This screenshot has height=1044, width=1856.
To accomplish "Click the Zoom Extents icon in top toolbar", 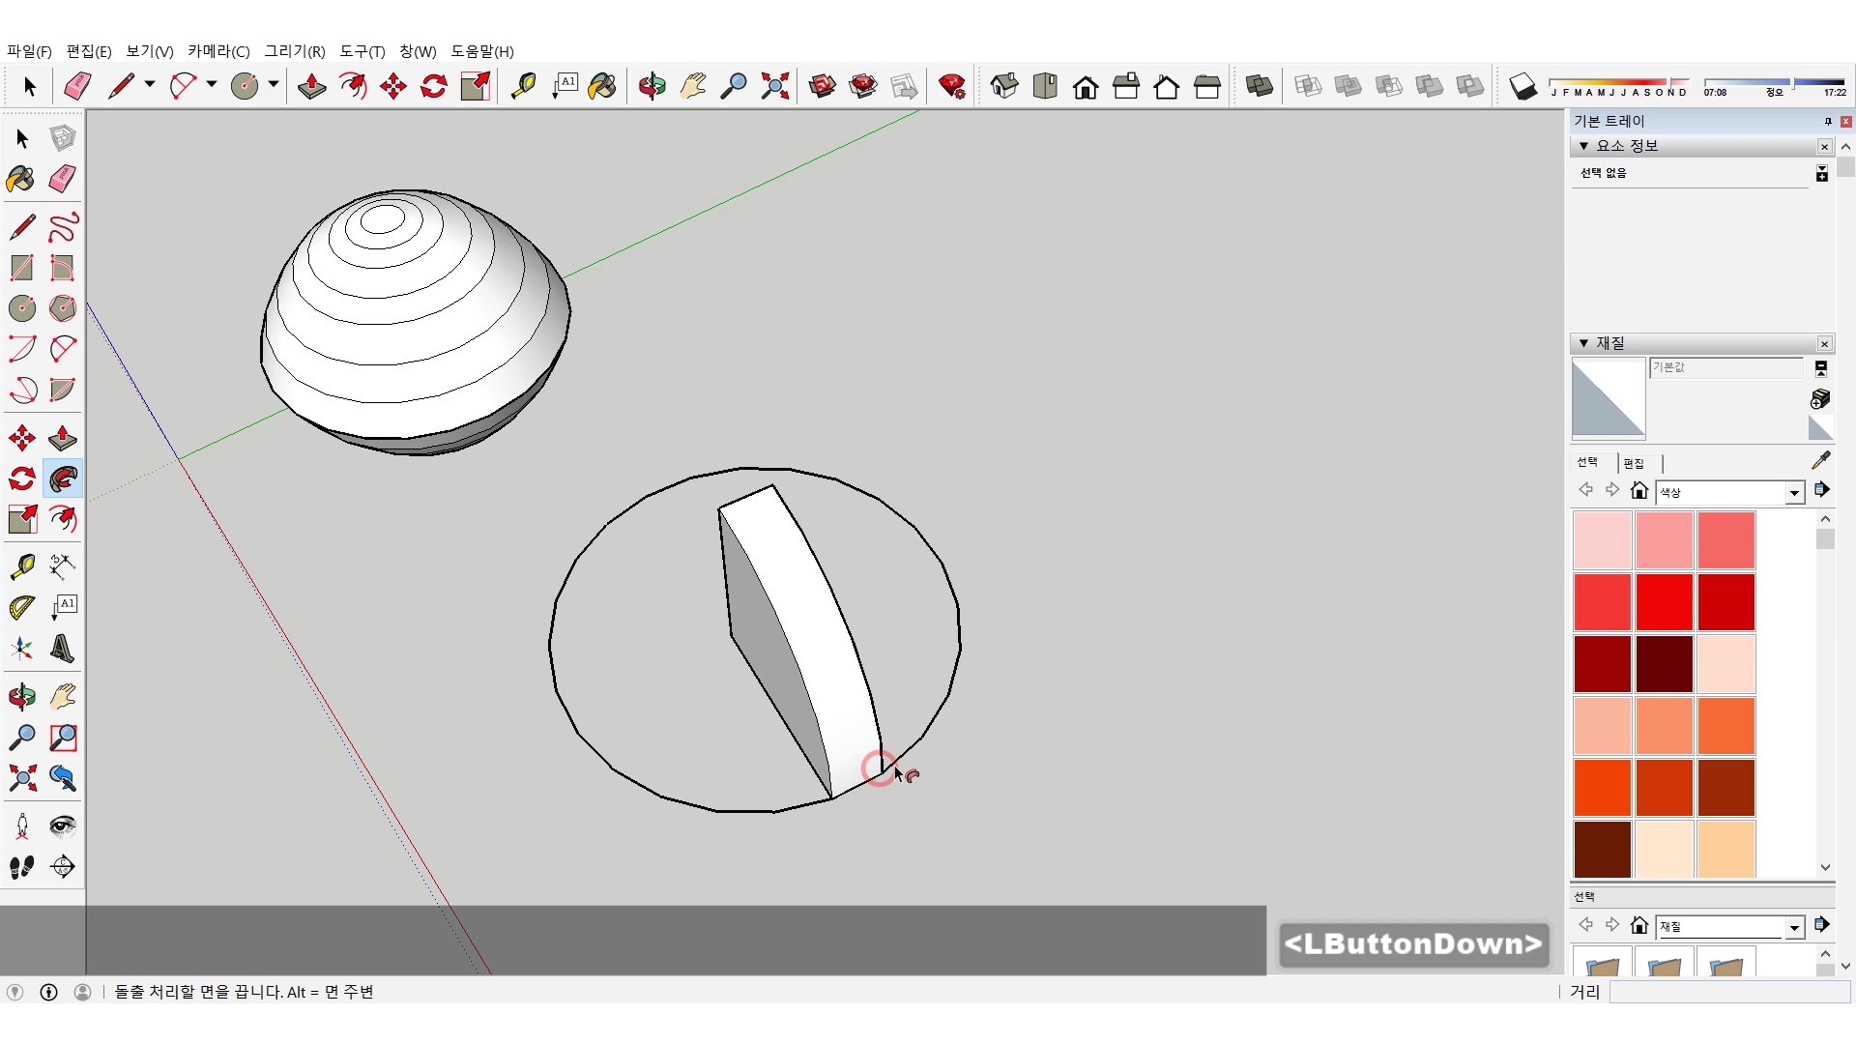I will coord(774,87).
